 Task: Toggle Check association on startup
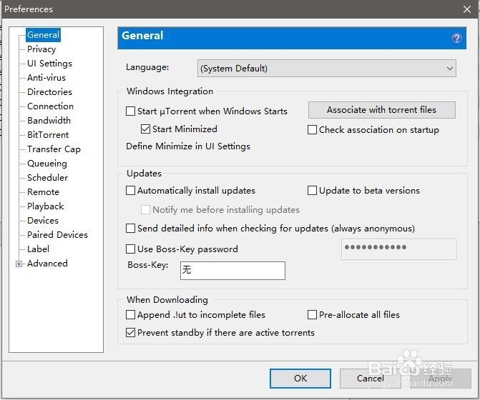[x=312, y=129]
